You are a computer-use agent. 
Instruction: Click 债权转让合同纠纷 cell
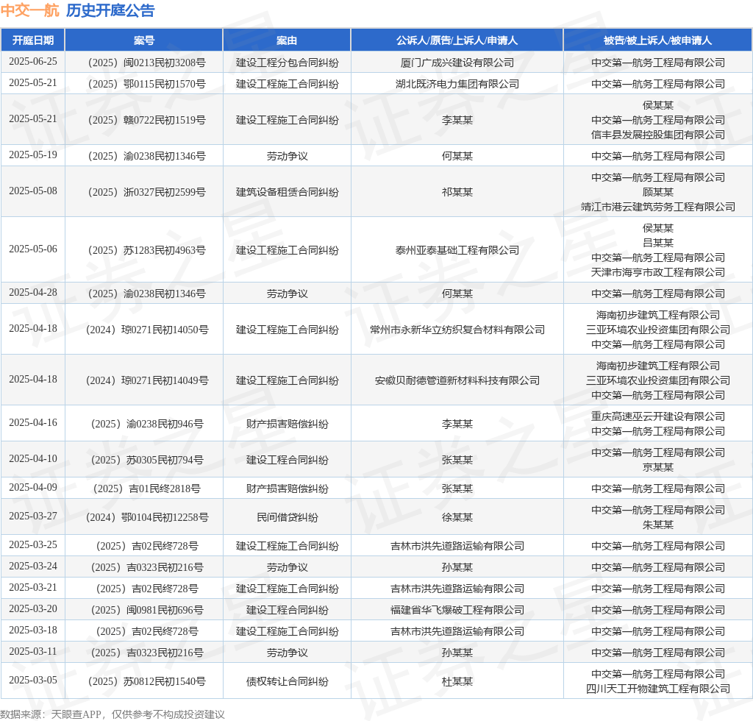tap(288, 681)
